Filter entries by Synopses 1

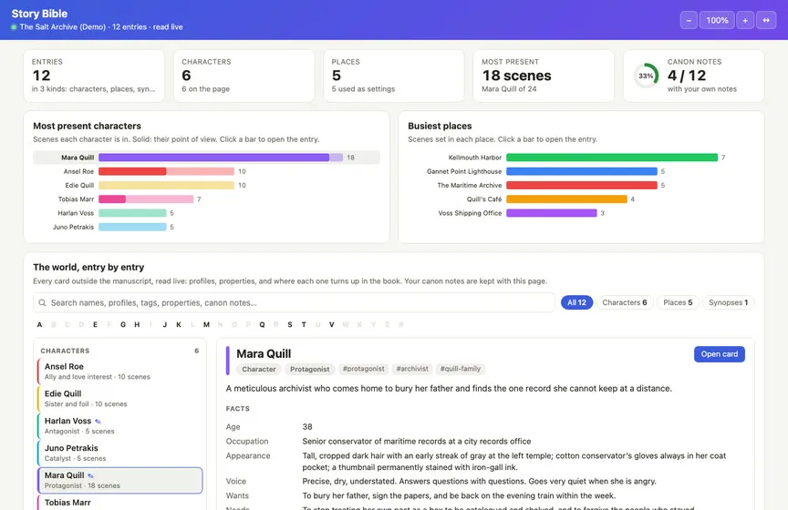pyautogui.click(x=728, y=302)
